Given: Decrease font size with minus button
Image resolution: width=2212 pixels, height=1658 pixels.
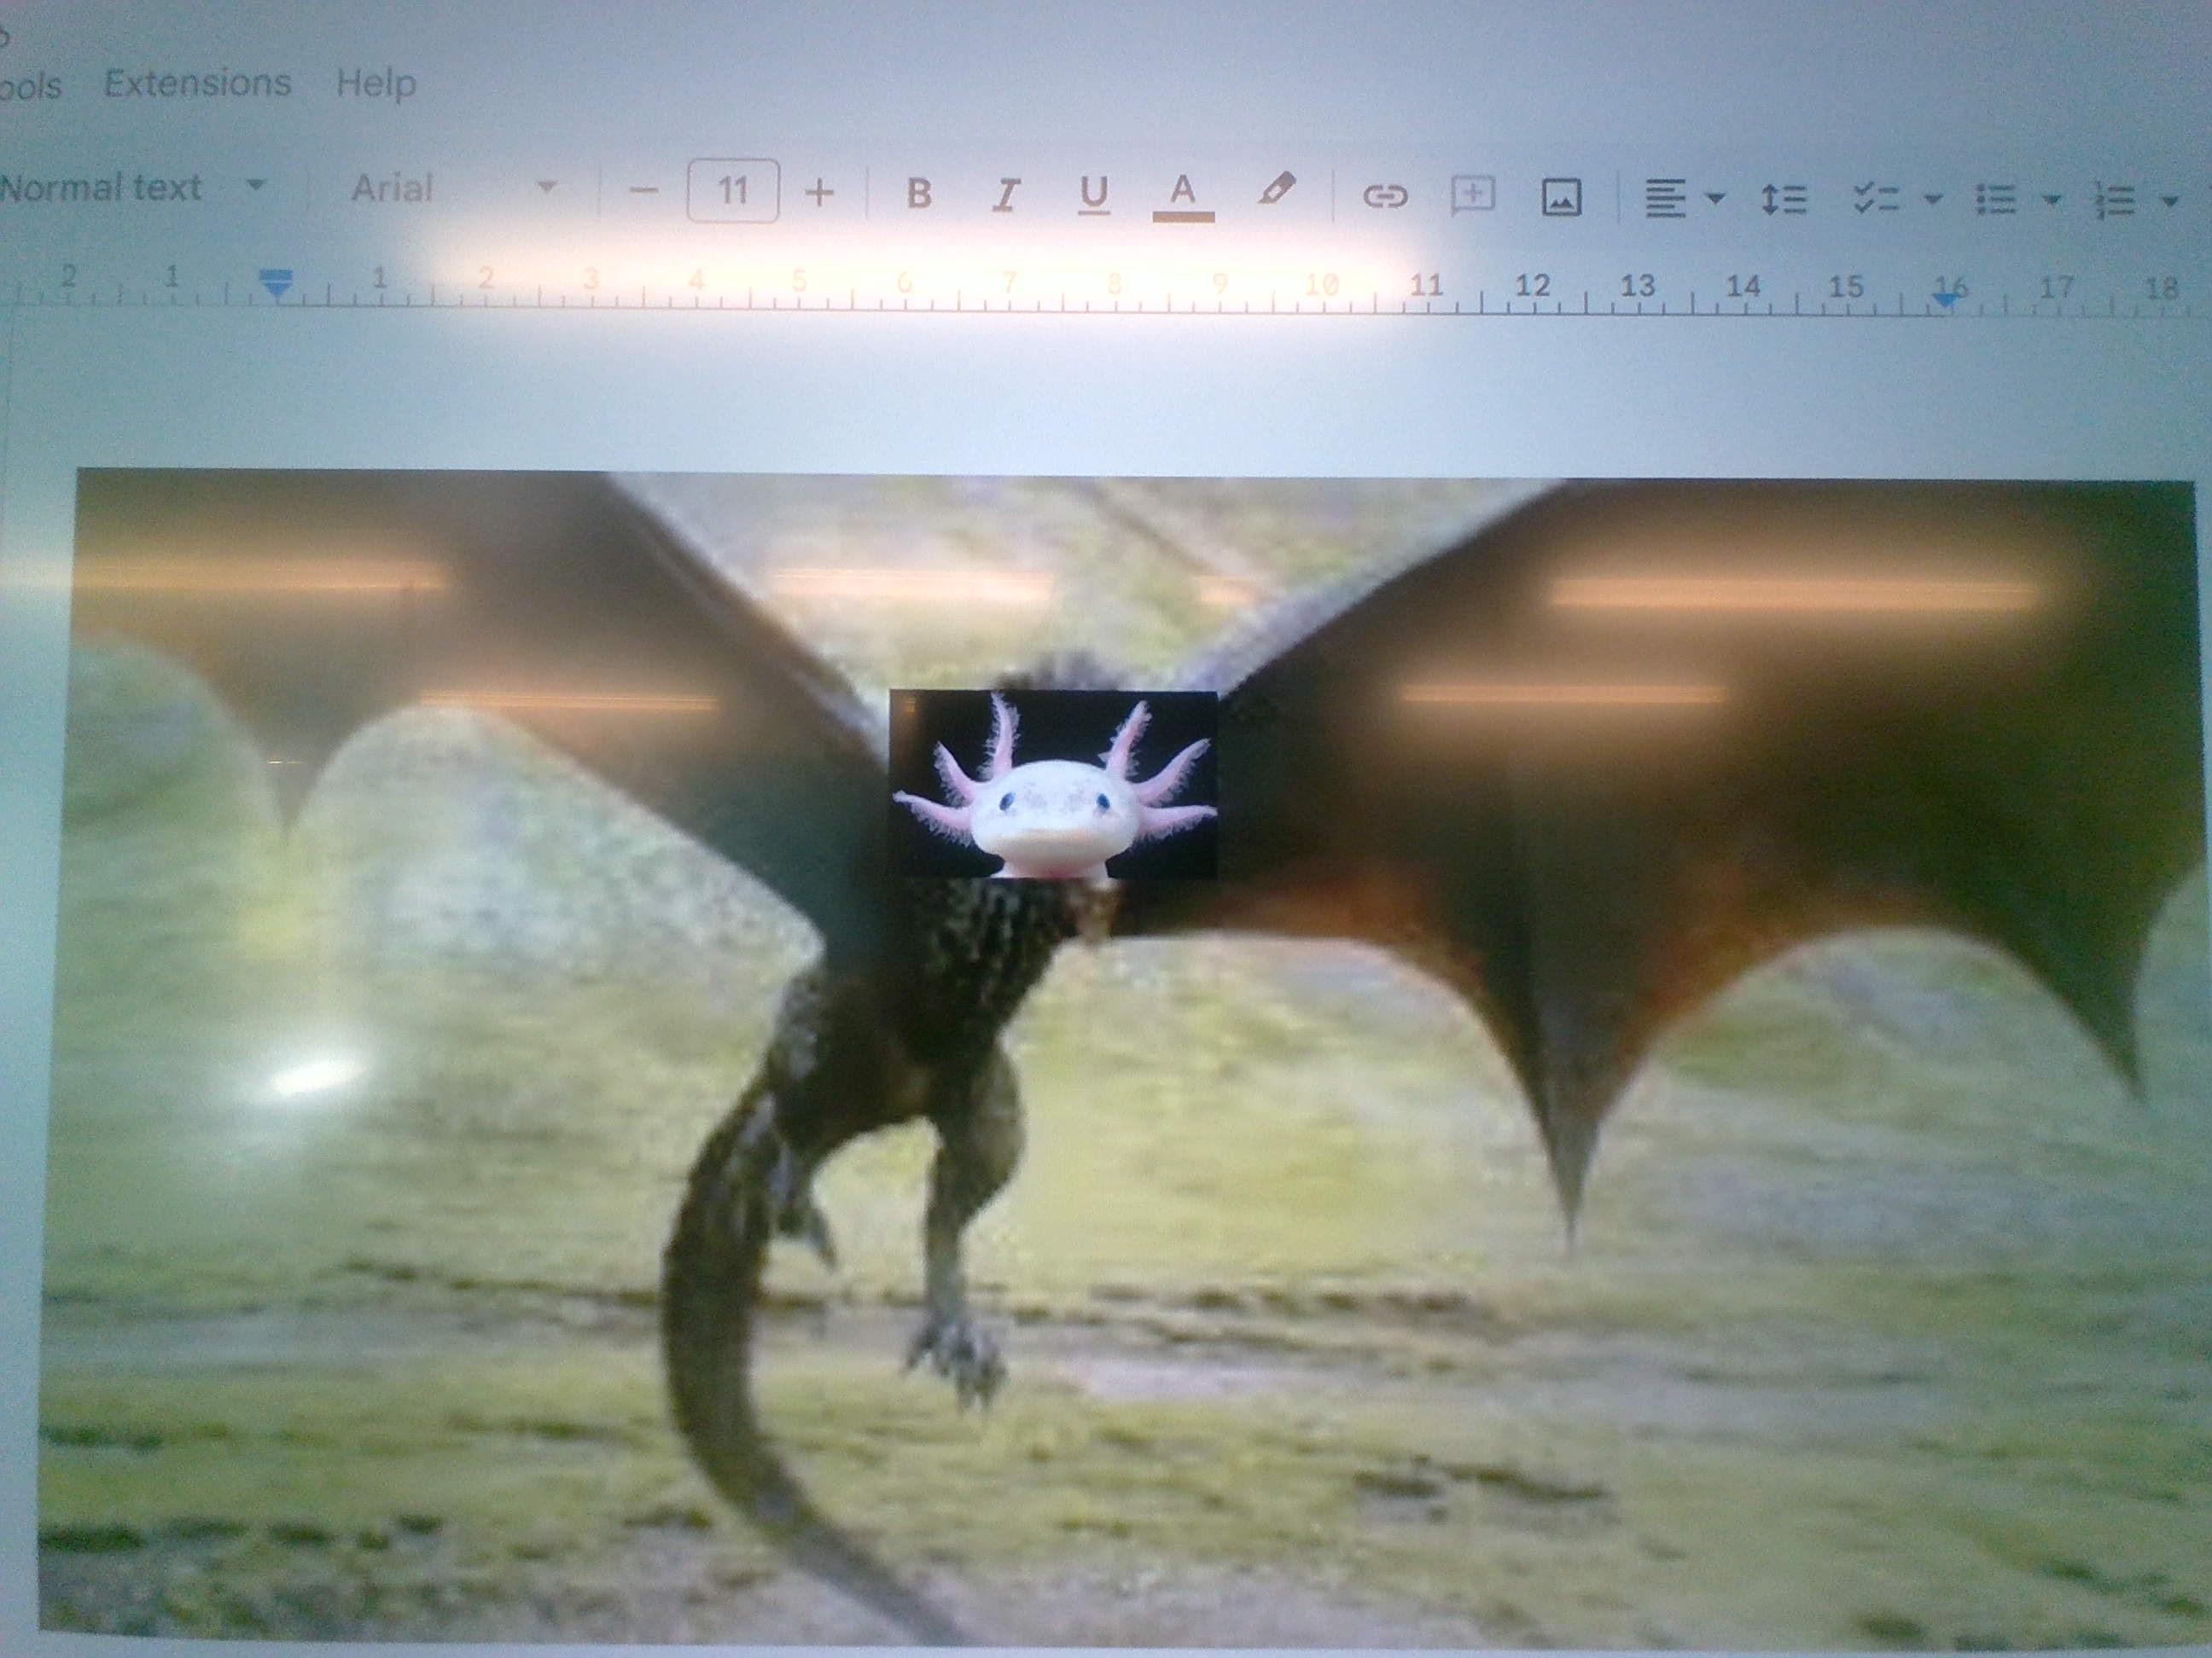Looking at the screenshot, I should pyautogui.click(x=645, y=191).
